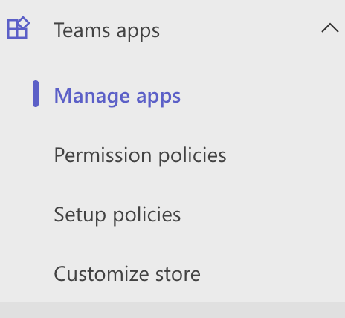Image resolution: width=345 pixels, height=318 pixels.
Task: Click the 'apps' word in the Teams apps header
Action: pyautogui.click(x=138, y=33)
